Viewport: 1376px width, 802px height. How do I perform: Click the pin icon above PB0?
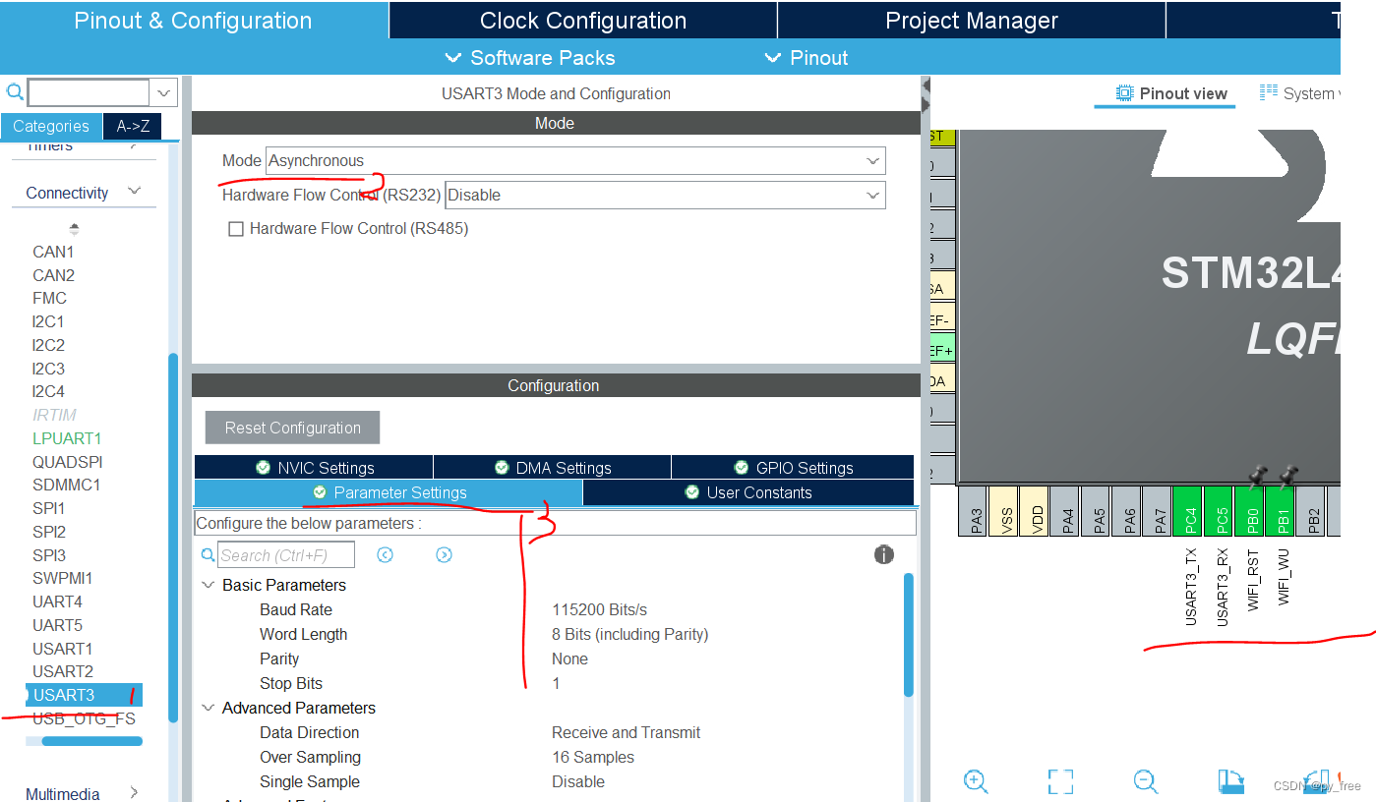pos(1256,477)
